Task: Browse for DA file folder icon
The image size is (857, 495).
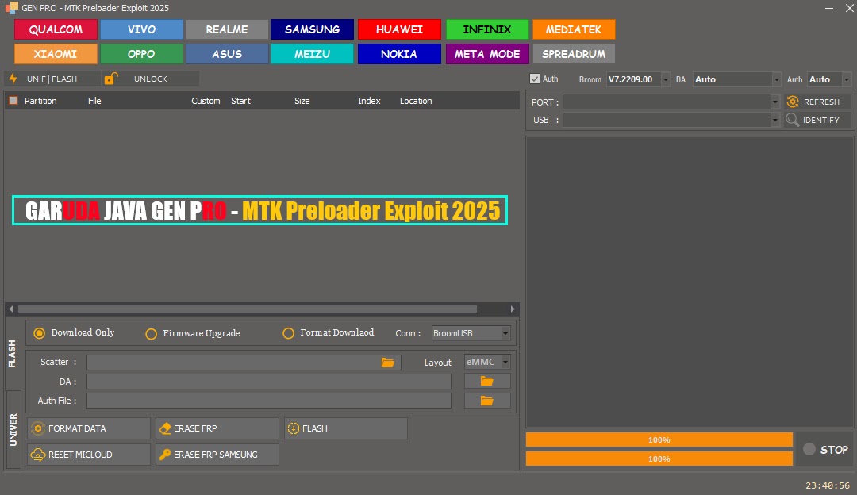Action: 487,382
